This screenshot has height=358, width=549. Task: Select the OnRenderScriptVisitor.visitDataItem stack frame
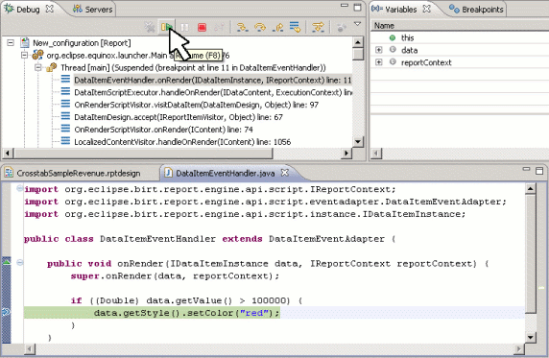pos(196,105)
